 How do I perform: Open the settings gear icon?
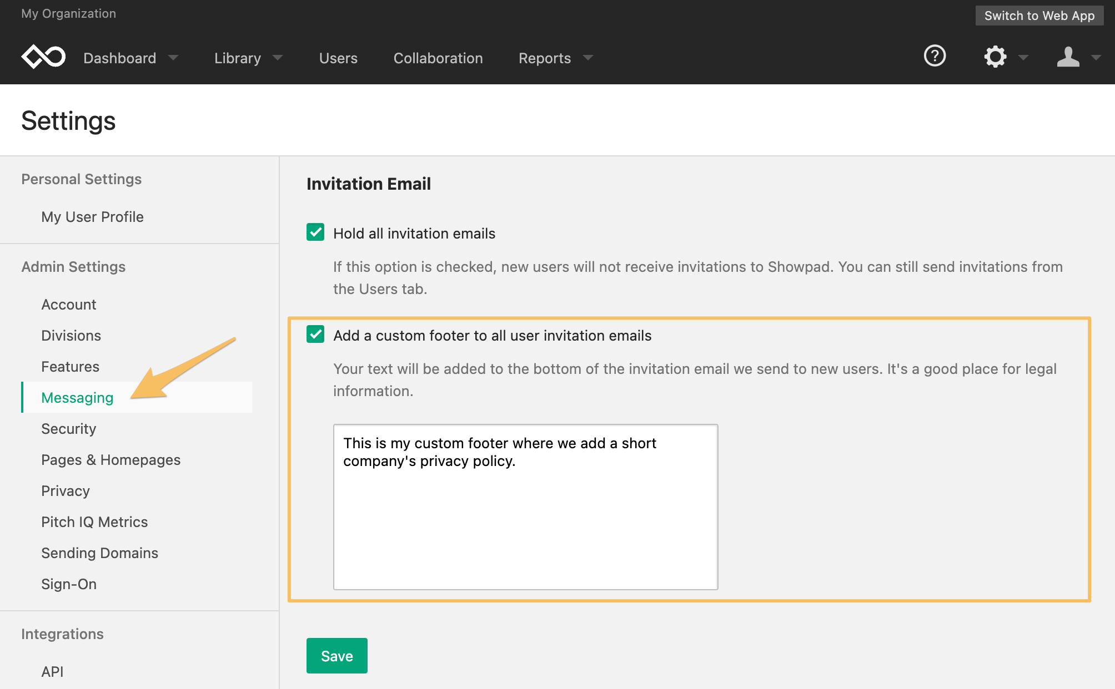(995, 57)
